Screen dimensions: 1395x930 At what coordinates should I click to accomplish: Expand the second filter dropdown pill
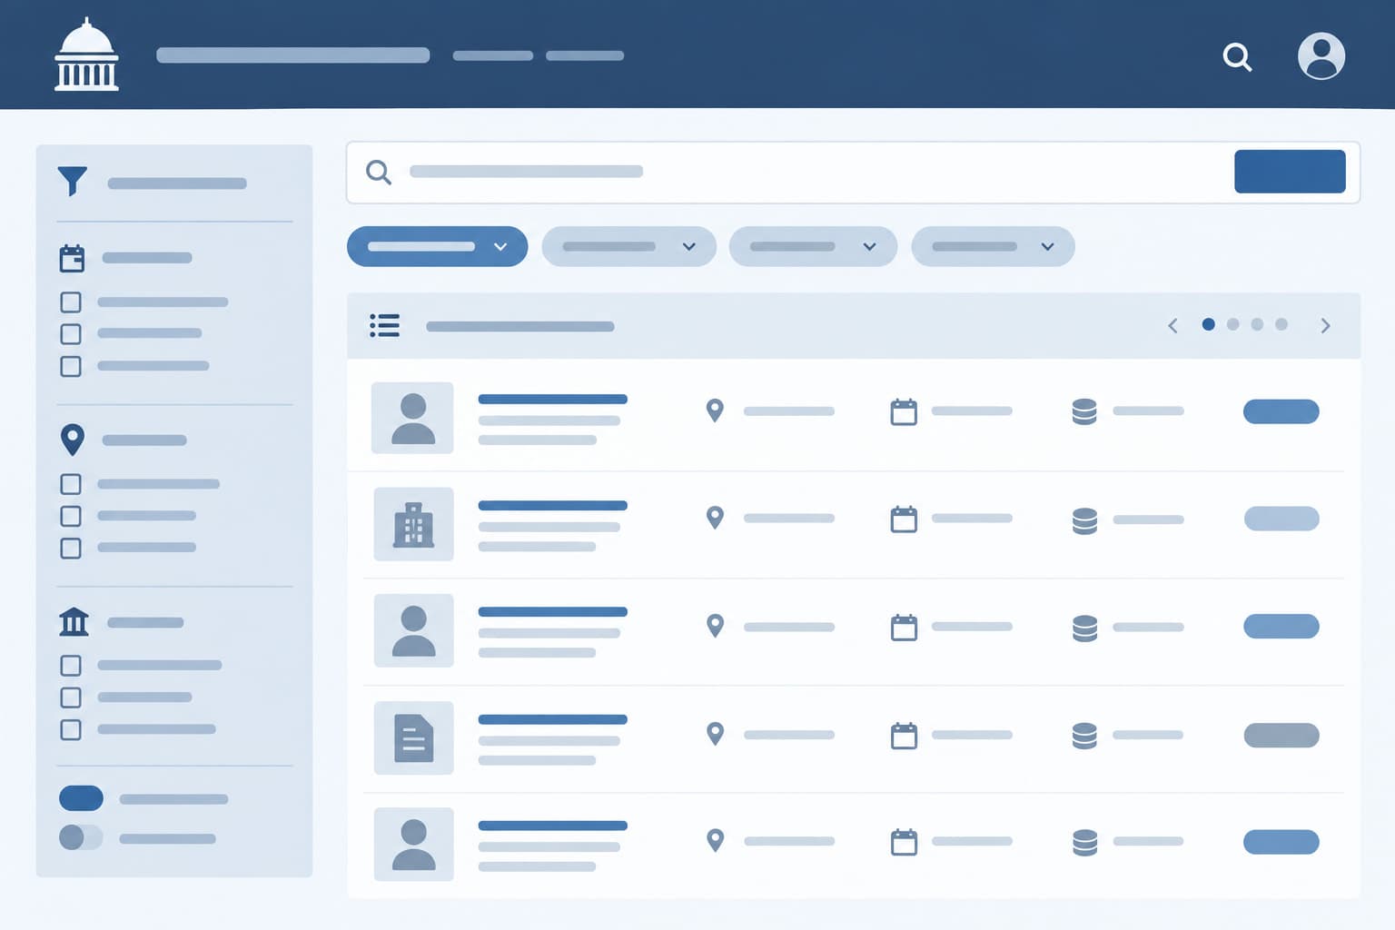[628, 246]
